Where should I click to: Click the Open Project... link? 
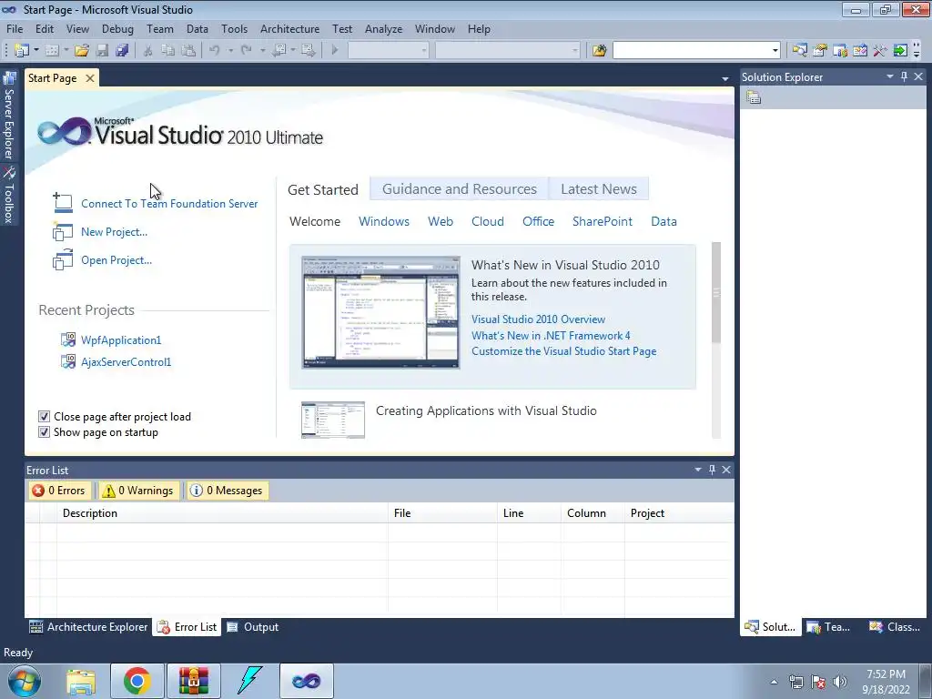tap(116, 260)
